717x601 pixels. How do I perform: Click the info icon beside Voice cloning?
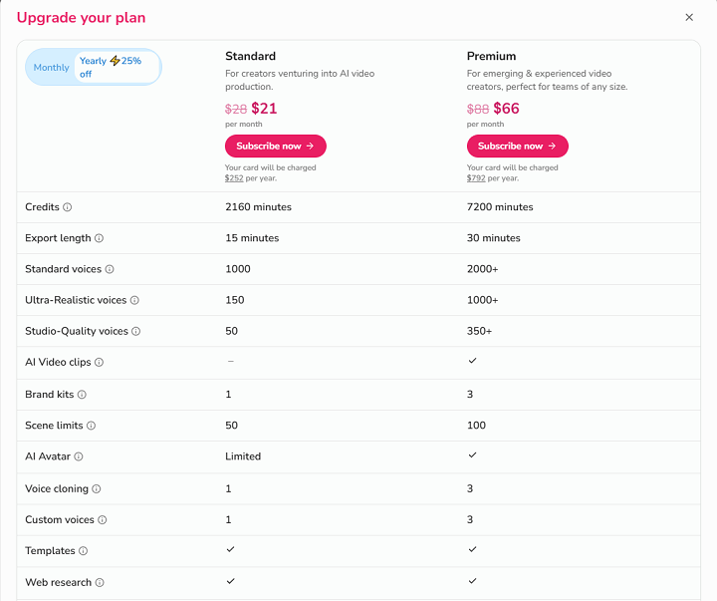[x=97, y=488]
